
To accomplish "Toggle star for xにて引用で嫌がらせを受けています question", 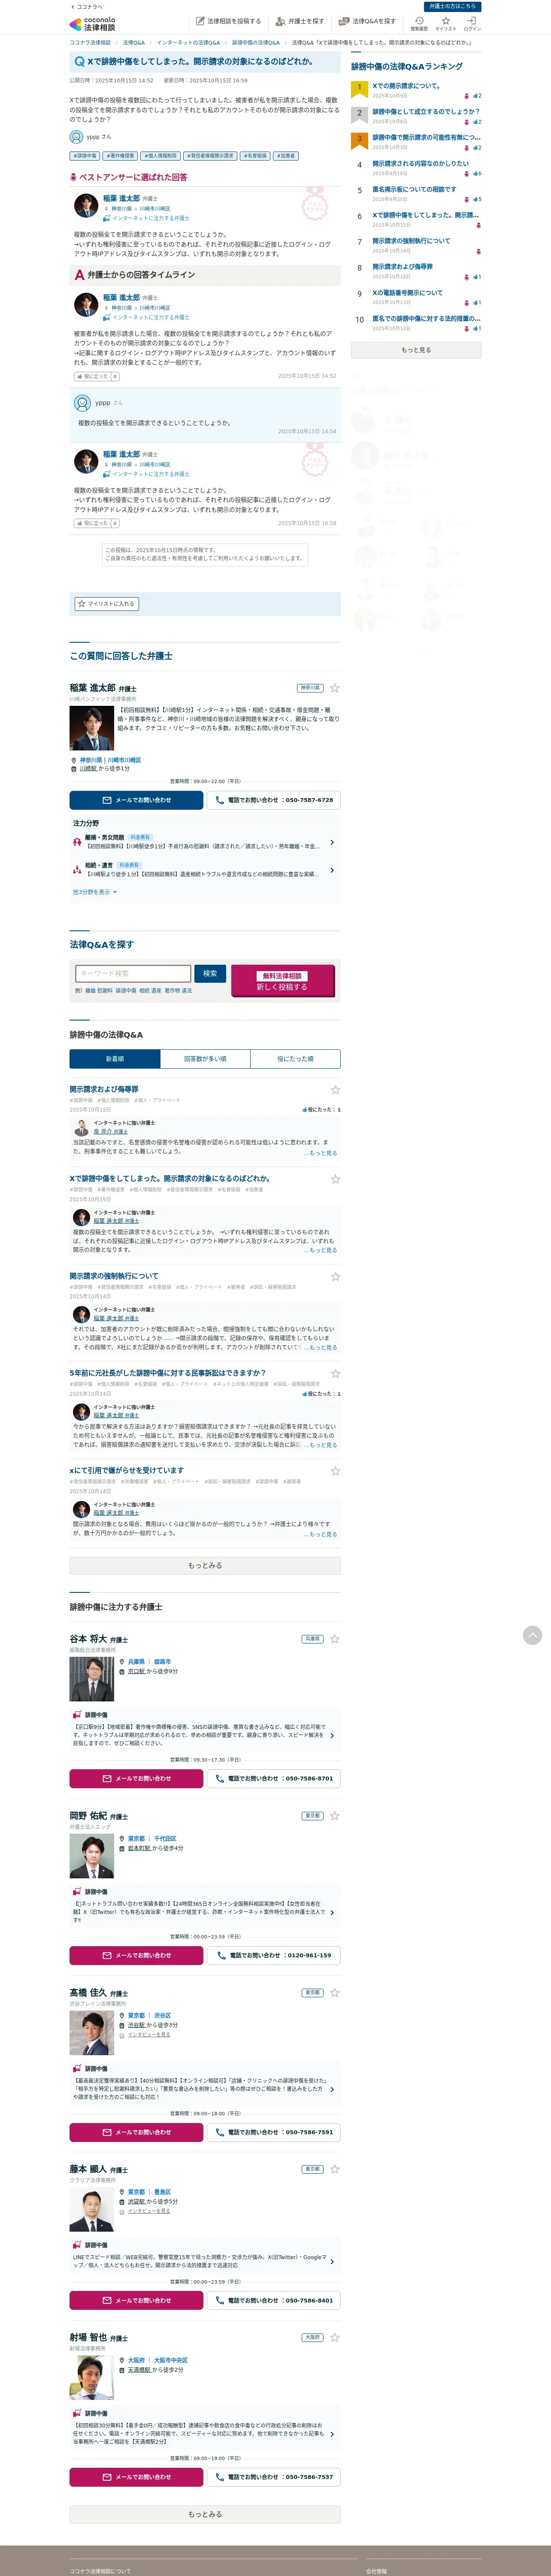I will [x=335, y=1471].
